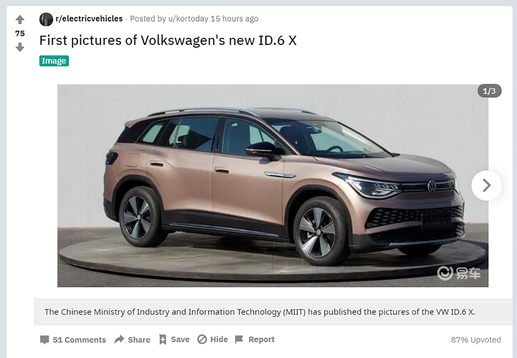
Task: Advance gallery with next arrow chevron
Action: click(486, 185)
